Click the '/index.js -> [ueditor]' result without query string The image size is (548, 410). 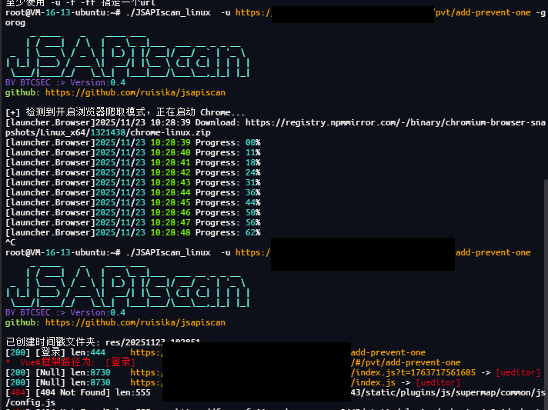tap(406, 382)
